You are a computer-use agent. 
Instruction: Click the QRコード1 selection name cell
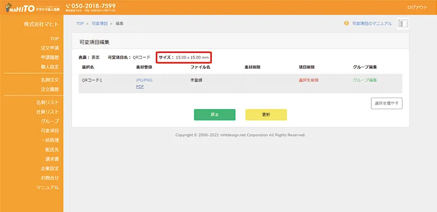pyautogui.click(x=92, y=80)
